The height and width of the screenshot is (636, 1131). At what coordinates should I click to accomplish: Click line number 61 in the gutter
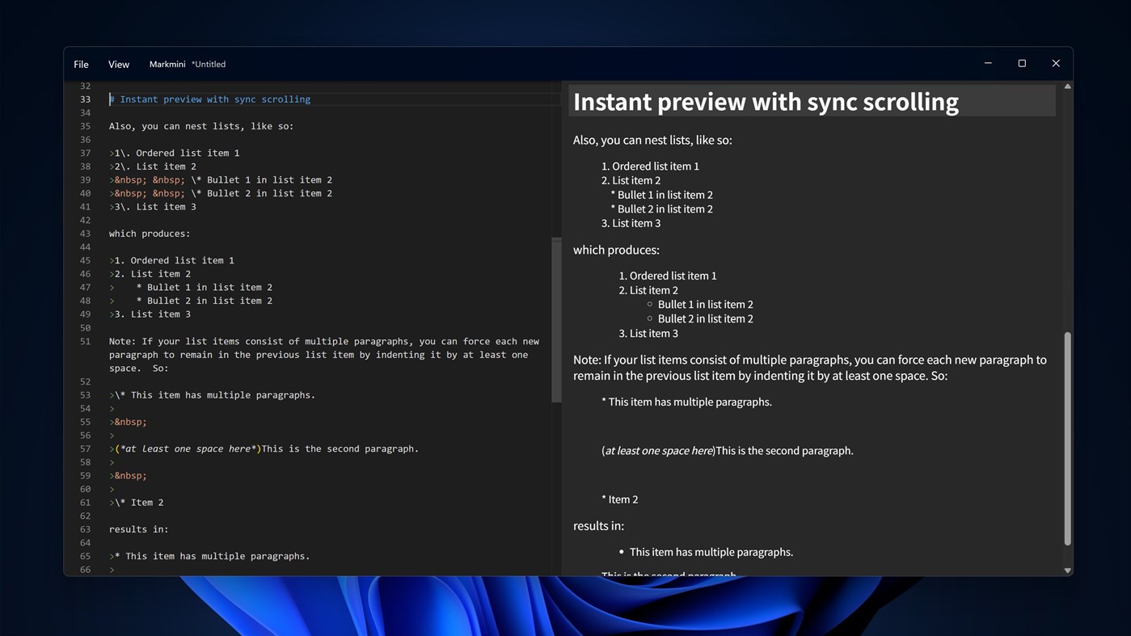84,502
